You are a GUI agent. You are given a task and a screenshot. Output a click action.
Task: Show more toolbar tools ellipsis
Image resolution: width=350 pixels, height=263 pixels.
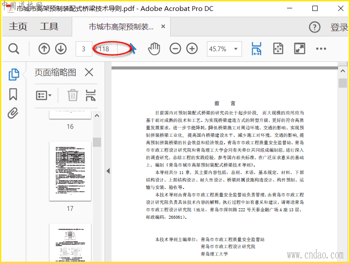[x=321, y=49]
